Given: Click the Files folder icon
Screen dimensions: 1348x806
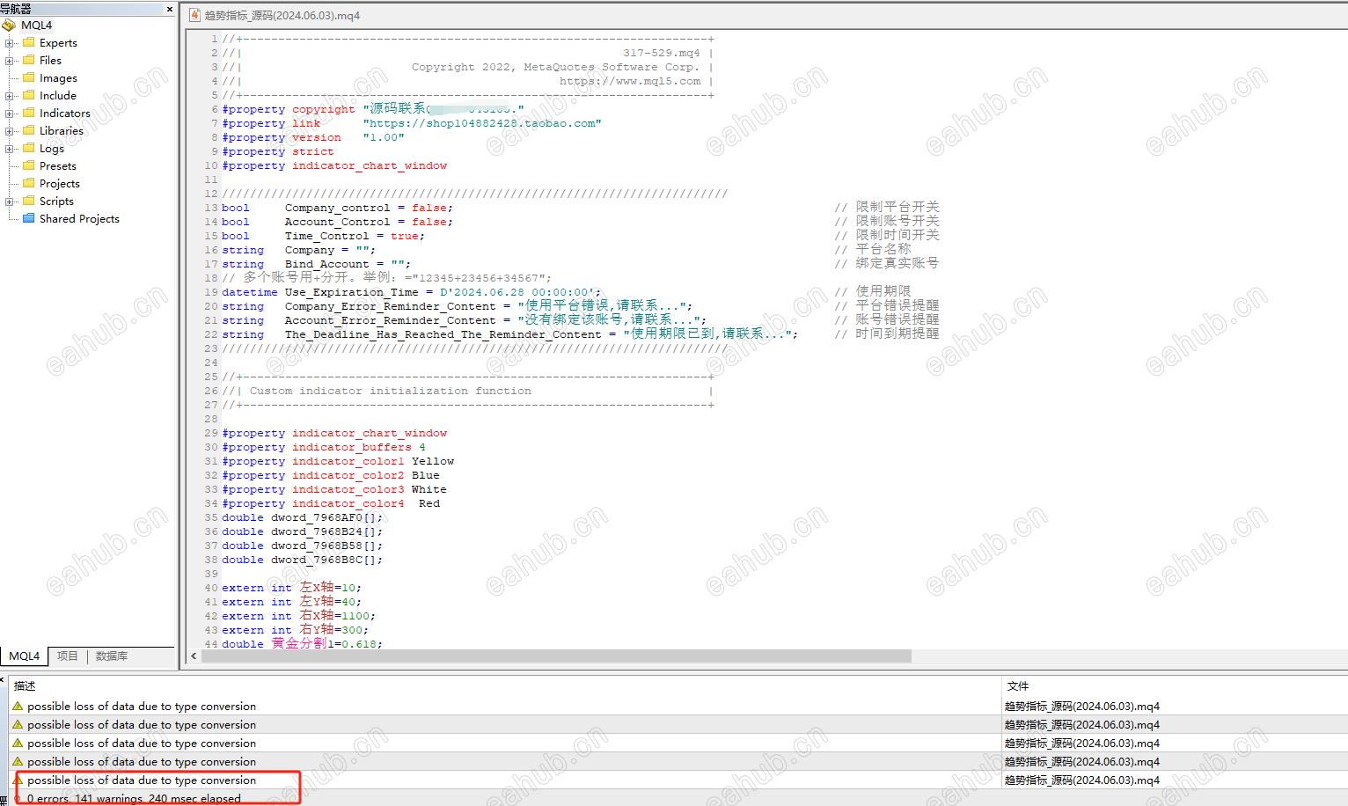Looking at the screenshot, I should (x=29, y=60).
